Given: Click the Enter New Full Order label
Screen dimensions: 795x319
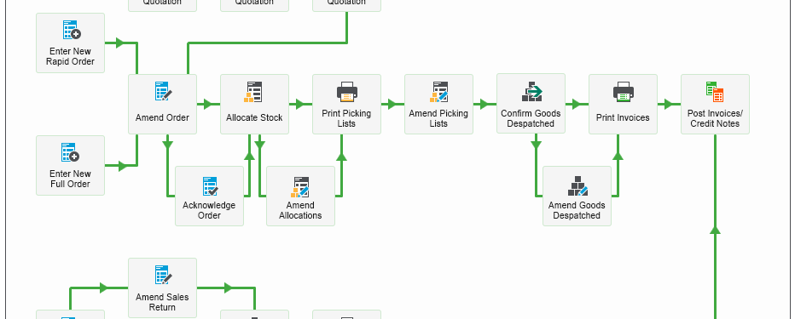Looking at the screenshot, I should point(71,179).
